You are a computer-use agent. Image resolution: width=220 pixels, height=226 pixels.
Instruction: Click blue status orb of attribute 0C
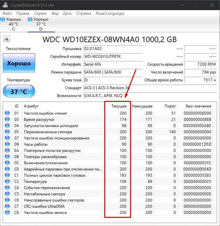point(7,163)
